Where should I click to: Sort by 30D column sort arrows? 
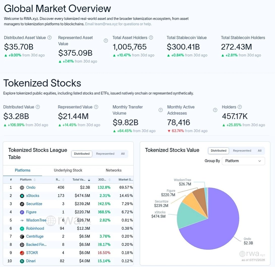(109, 180)
